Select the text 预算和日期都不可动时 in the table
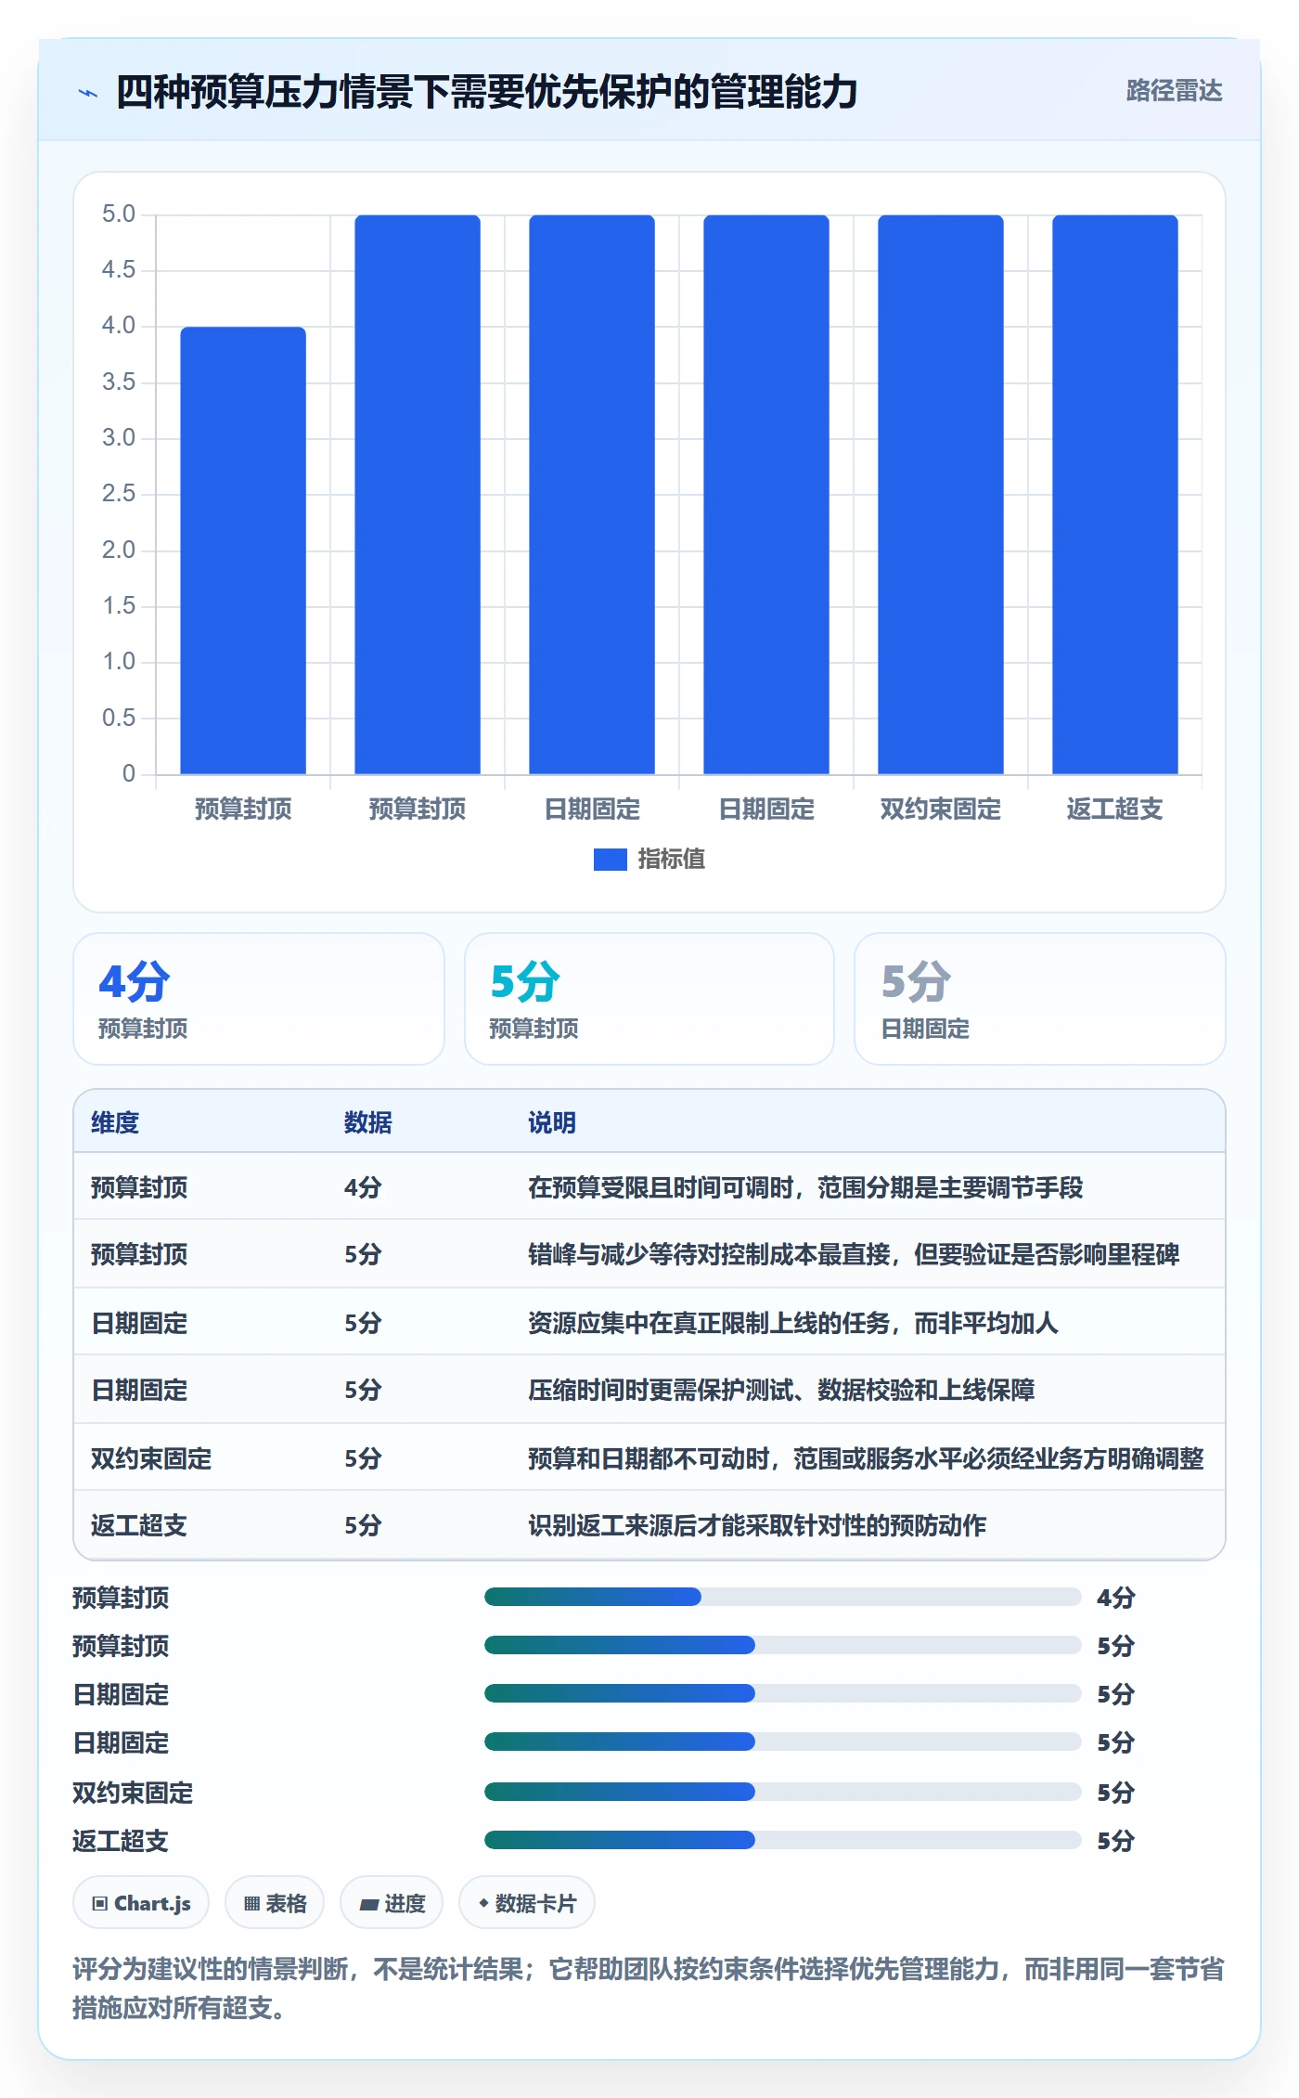 click(649, 1458)
